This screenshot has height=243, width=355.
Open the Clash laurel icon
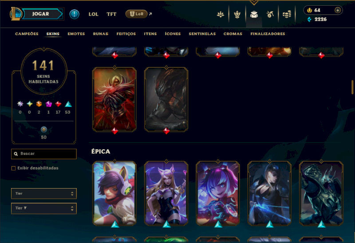tap(220, 15)
